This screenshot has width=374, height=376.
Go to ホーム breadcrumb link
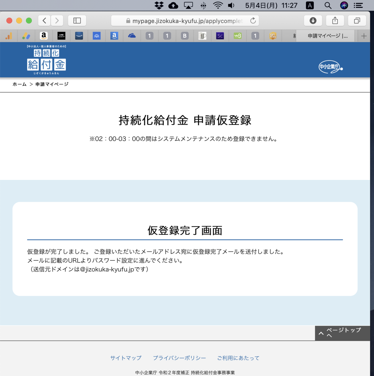pos(19,84)
